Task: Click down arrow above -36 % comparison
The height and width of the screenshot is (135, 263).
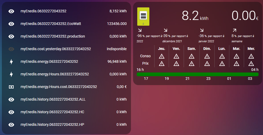Action: pos(202,30)
